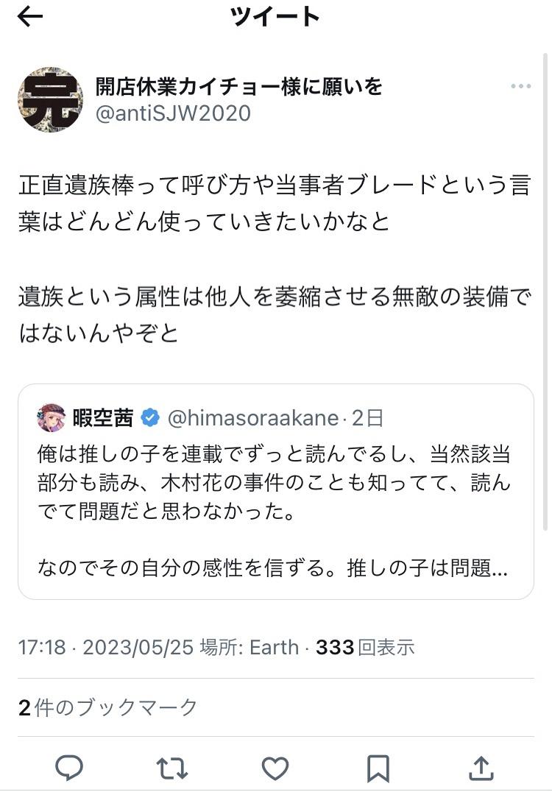
Task: Tap the reply speech bubble icon
Action: coord(70,768)
